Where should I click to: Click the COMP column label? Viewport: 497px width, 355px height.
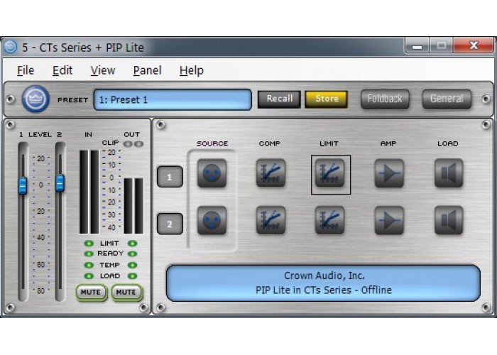tap(270, 143)
